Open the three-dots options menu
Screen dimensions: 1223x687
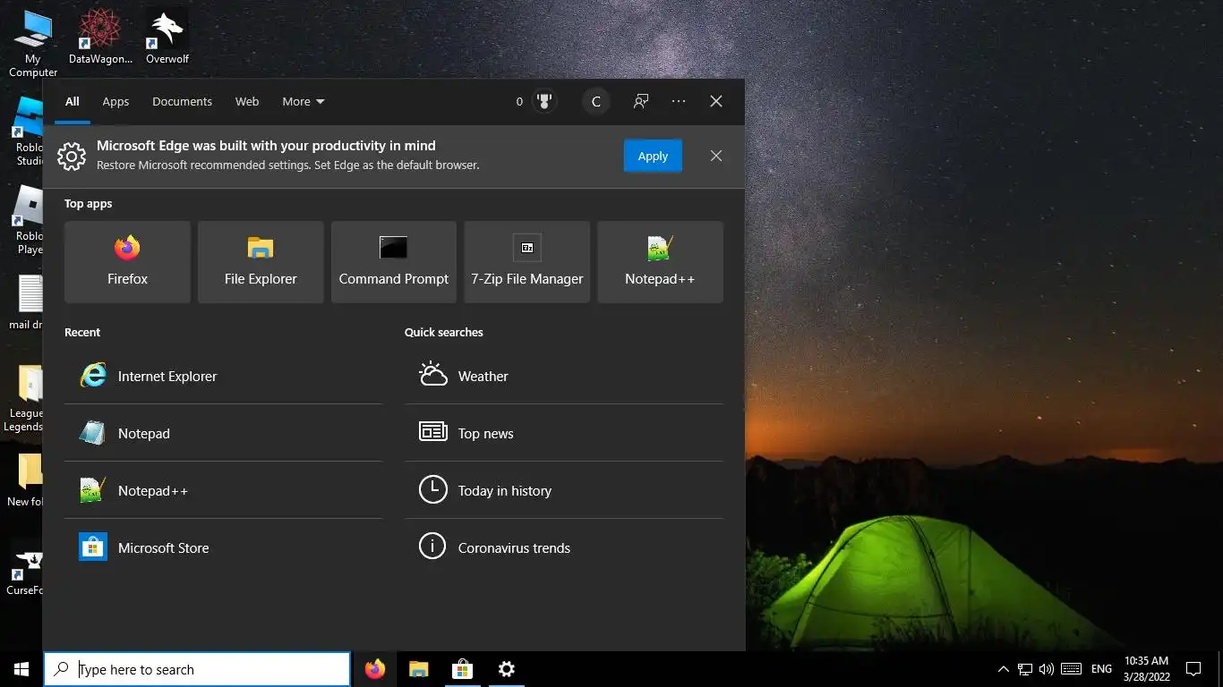click(679, 101)
